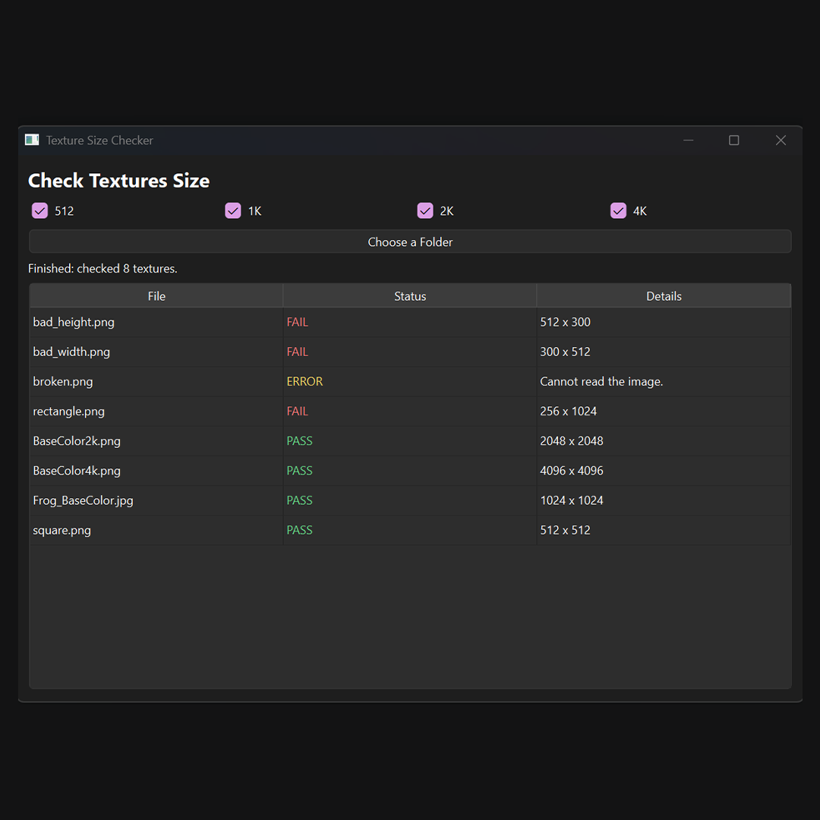Maximize the Texture Size Checker window
The image size is (820, 820).
tap(734, 140)
